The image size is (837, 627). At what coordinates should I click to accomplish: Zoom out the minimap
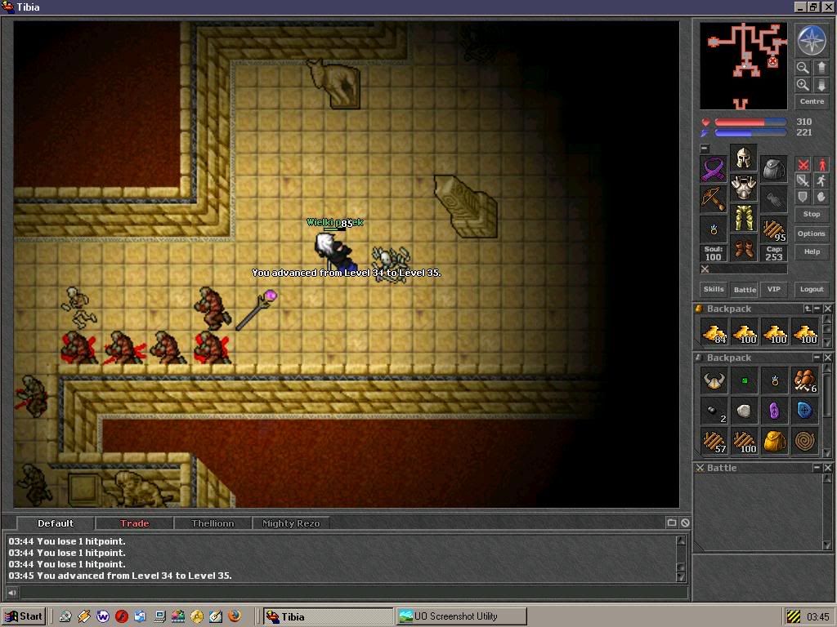click(803, 67)
